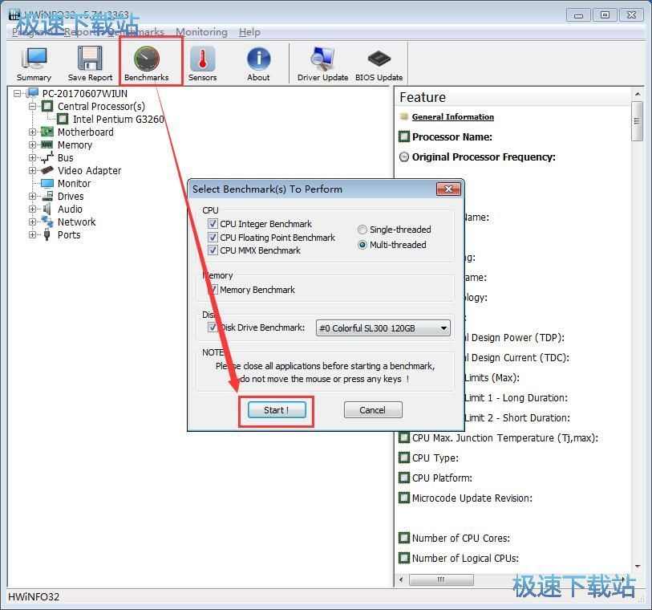
Task: Click the Number of CPU Cores icon
Action: pos(403,538)
